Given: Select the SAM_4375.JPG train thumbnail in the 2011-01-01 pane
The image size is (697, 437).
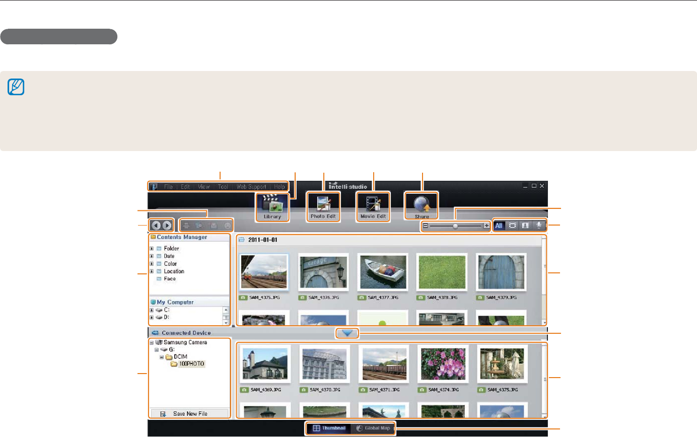Looking at the screenshot, I should (x=264, y=272).
